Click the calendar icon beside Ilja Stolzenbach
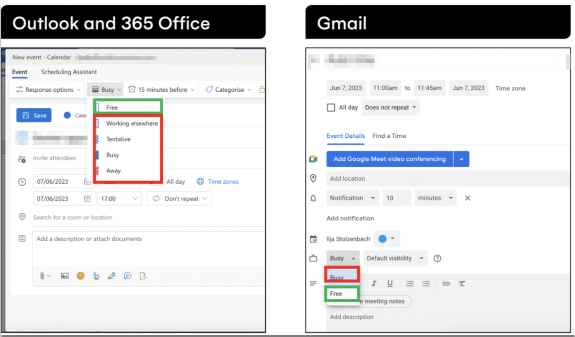 click(x=313, y=239)
